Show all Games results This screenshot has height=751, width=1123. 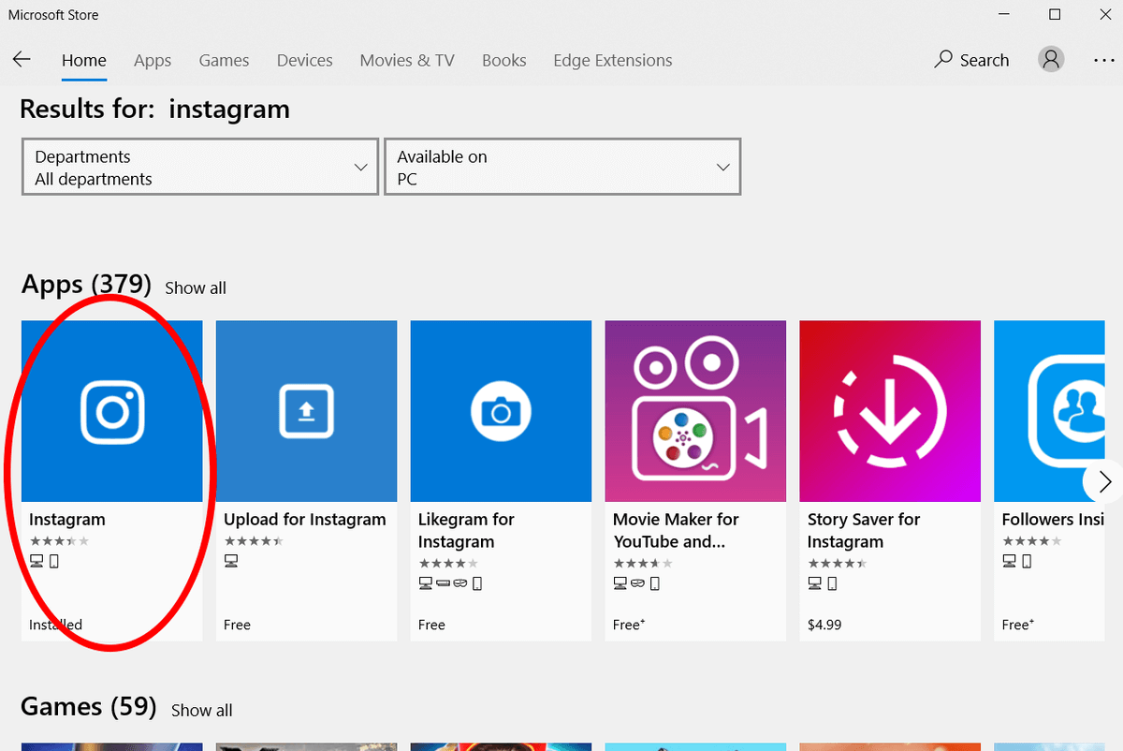(x=202, y=711)
